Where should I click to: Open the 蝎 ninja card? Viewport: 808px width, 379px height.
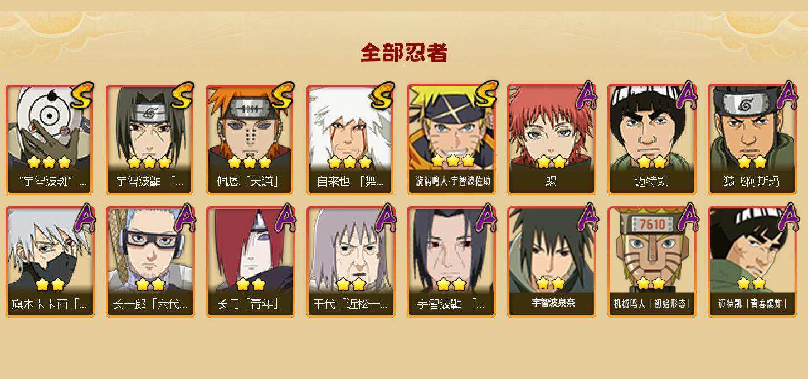[551, 139]
